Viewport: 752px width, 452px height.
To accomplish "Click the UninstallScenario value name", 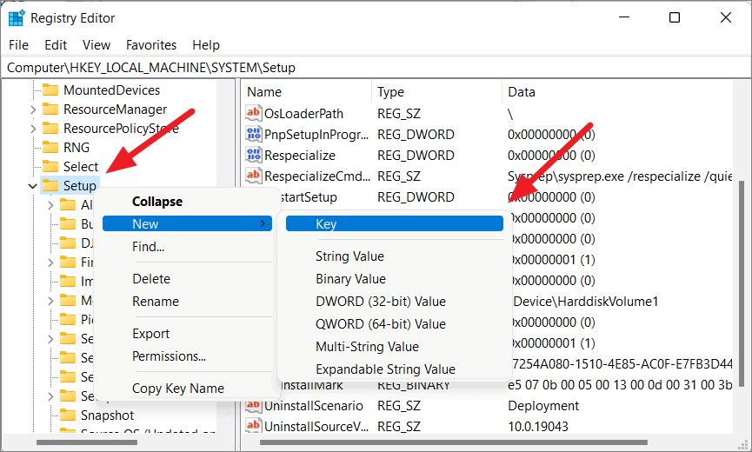I will pos(313,406).
